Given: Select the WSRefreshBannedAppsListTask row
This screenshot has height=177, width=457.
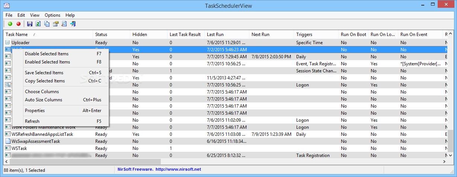Looking at the screenshot, I should tap(42, 134).
